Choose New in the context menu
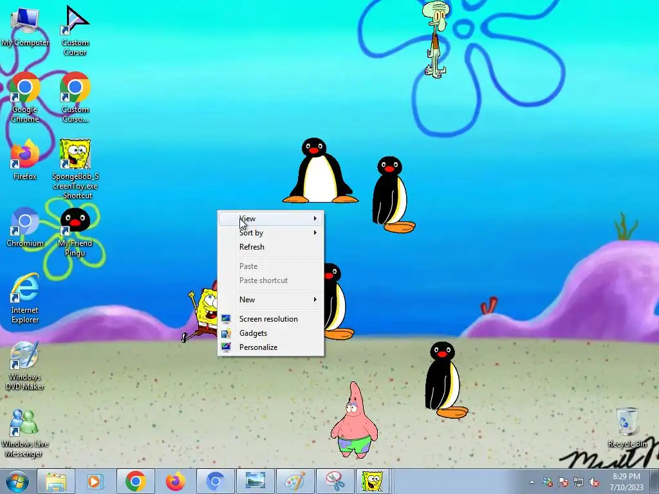 pyautogui.click(x=271, y=300)
